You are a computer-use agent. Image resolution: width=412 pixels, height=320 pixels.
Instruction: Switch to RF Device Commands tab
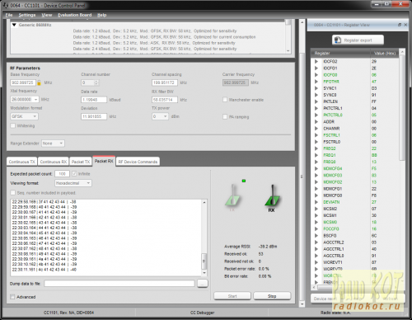point(138,162)
